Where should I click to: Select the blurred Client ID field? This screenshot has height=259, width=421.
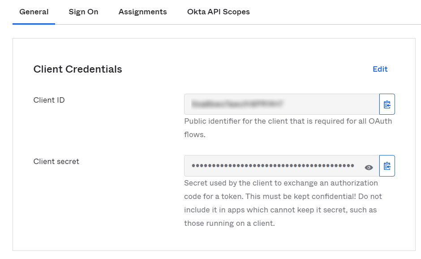[x=282, y=104]
